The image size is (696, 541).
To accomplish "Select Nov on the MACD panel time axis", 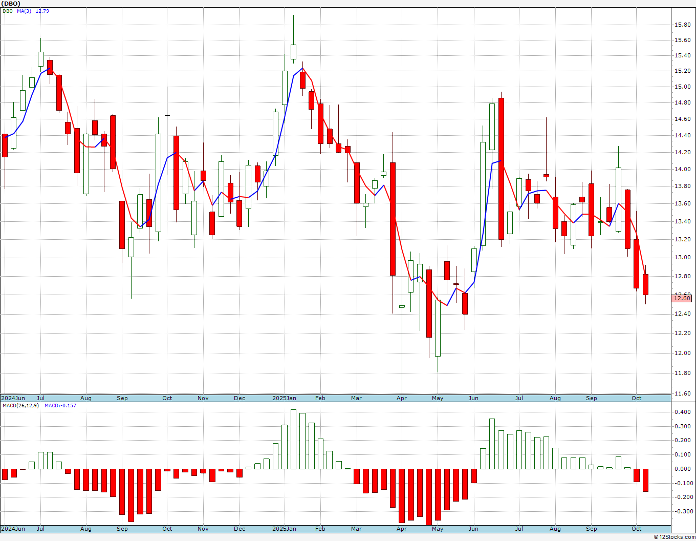I will click(x=203, y=529).
